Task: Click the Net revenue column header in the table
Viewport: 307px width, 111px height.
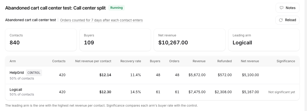Action: (x=250, y=61)
